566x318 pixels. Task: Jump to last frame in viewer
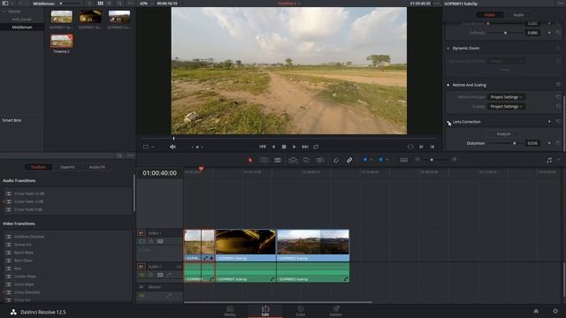coord(305,147)
